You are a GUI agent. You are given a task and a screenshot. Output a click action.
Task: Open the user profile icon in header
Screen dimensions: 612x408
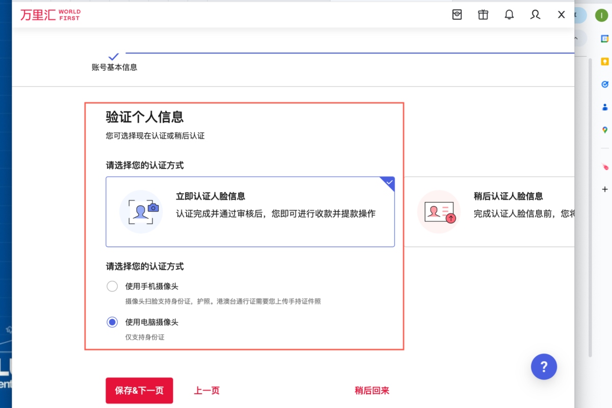click(535, 15)
